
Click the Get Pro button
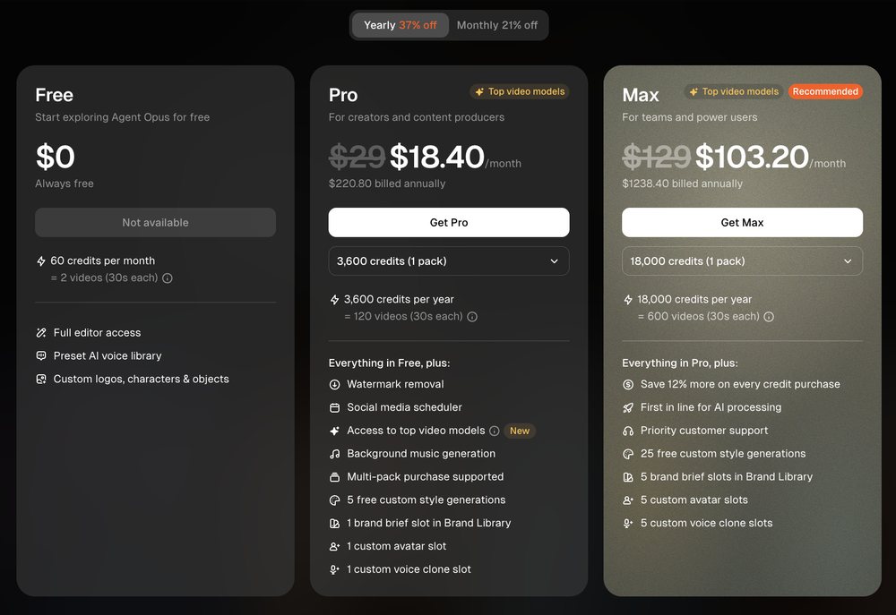(x=449, y=223)
